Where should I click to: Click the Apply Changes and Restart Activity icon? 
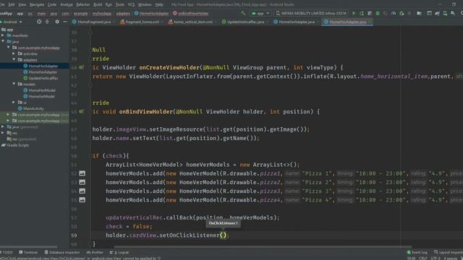[x=362, y=13]
